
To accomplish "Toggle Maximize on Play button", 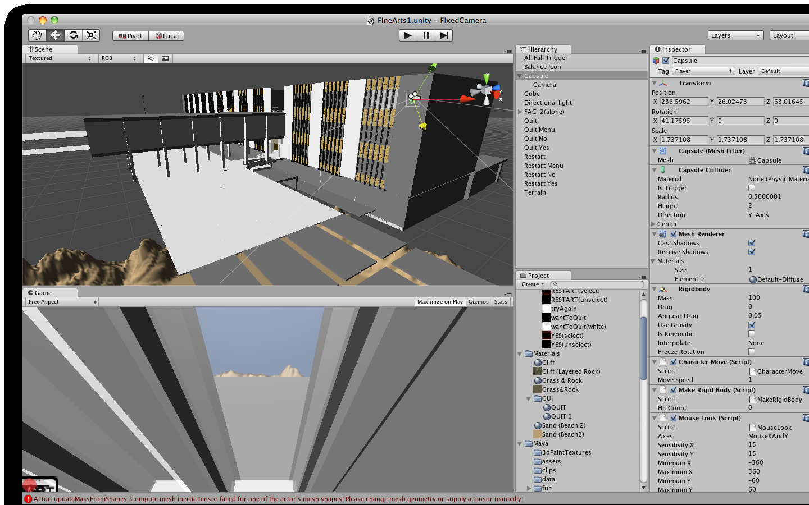I will coord(440,302).
